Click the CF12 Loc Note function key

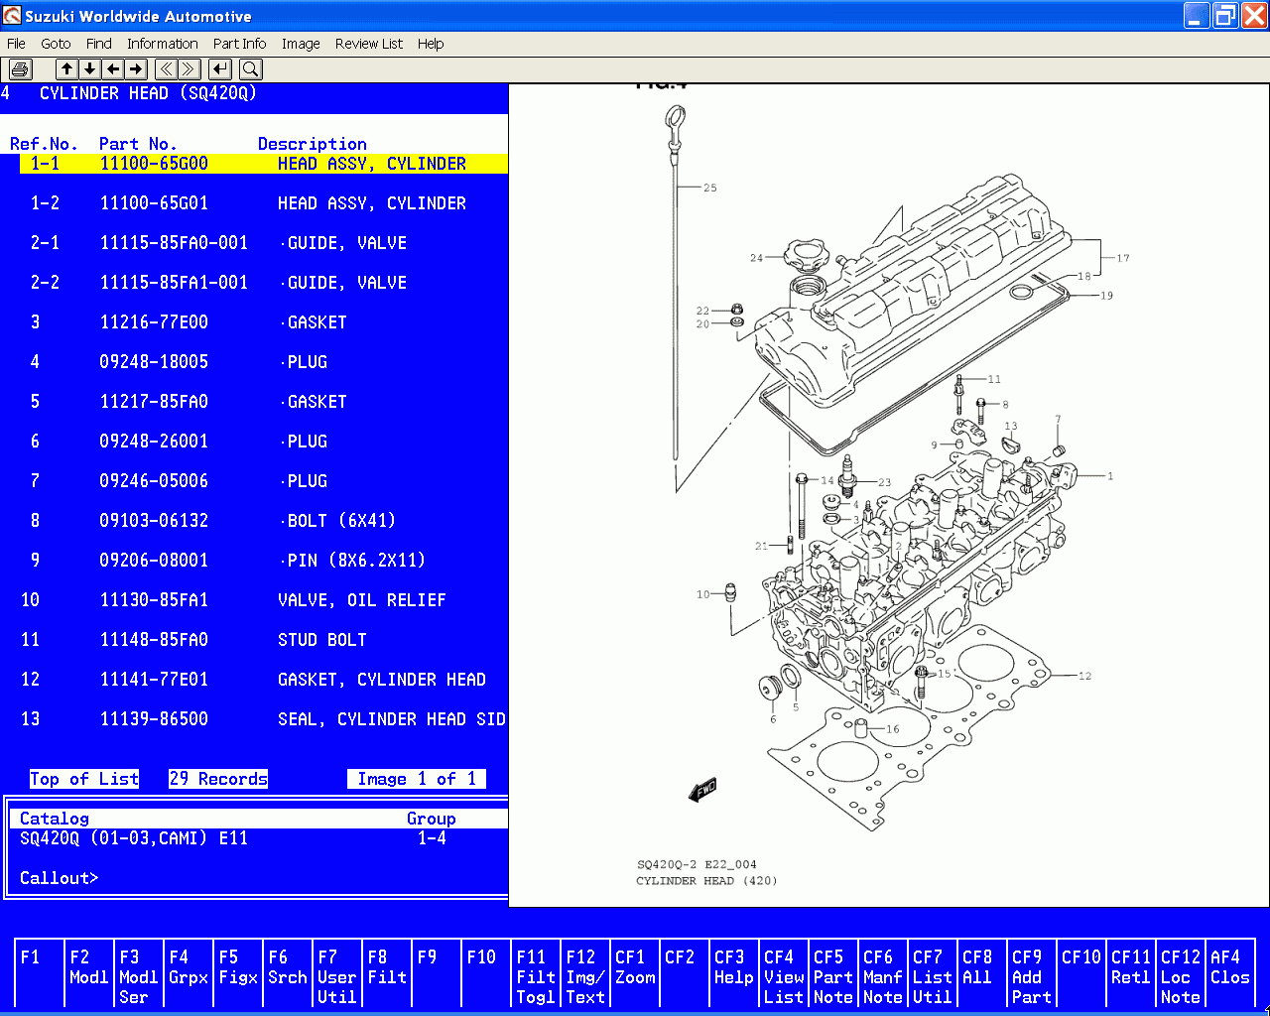pos(1181,973)
